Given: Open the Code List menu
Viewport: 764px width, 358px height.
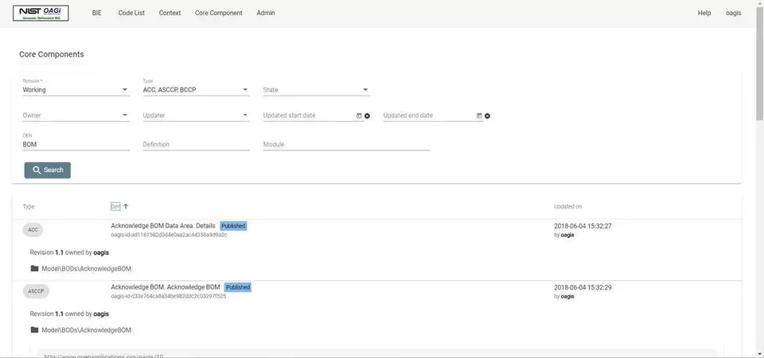Looking at the screenshot, I should [x=131, y=14].
